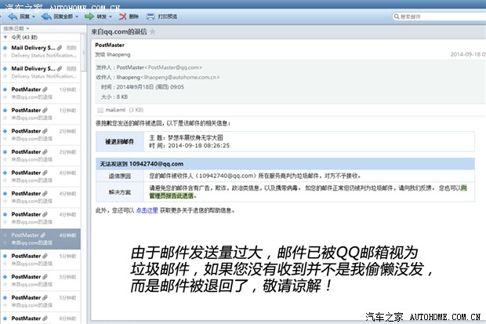Click the sender address PostMaster@qq.com
The image size is (486, 324).
(x=175, y=67)
